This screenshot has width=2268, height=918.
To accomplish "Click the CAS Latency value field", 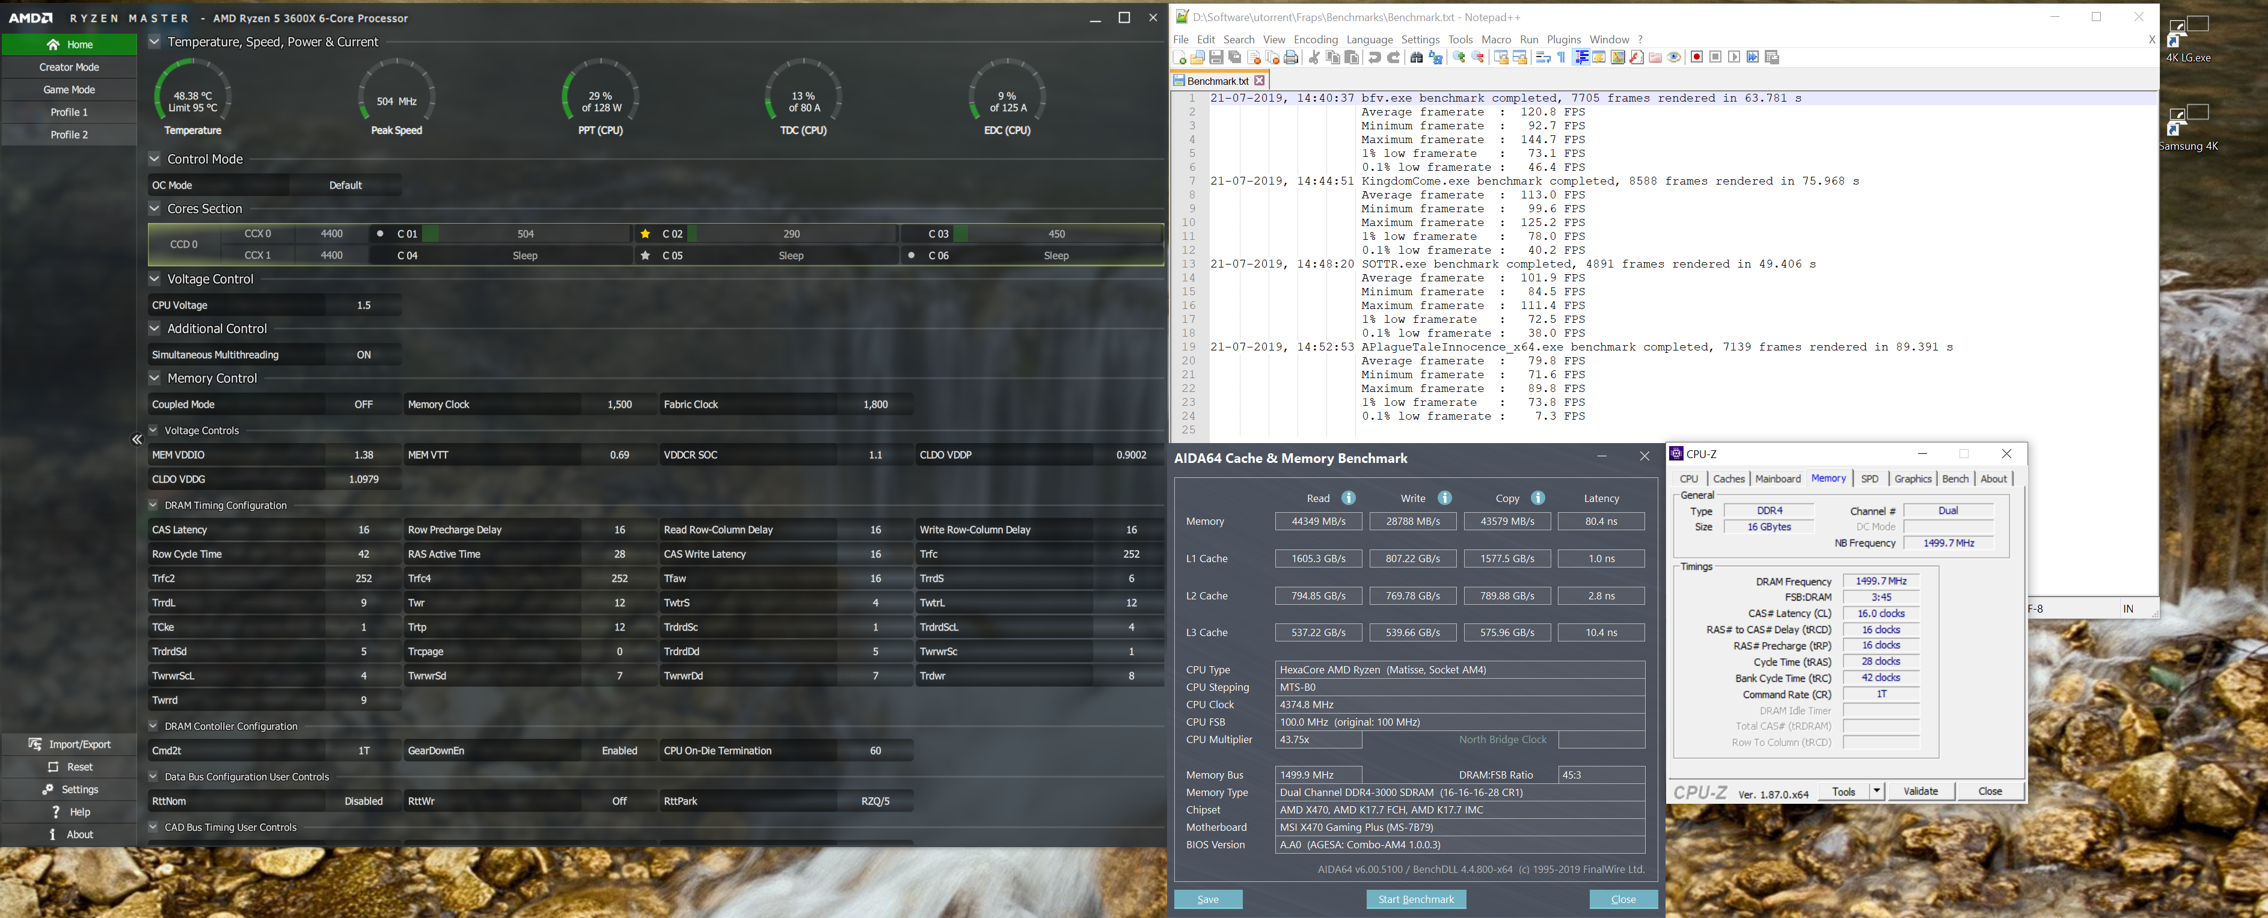I will [x=364, y=530].
